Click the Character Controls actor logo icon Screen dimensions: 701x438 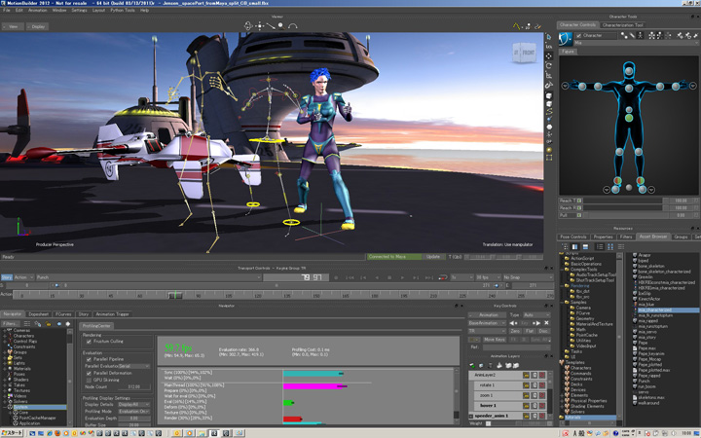tap(565, 38)
